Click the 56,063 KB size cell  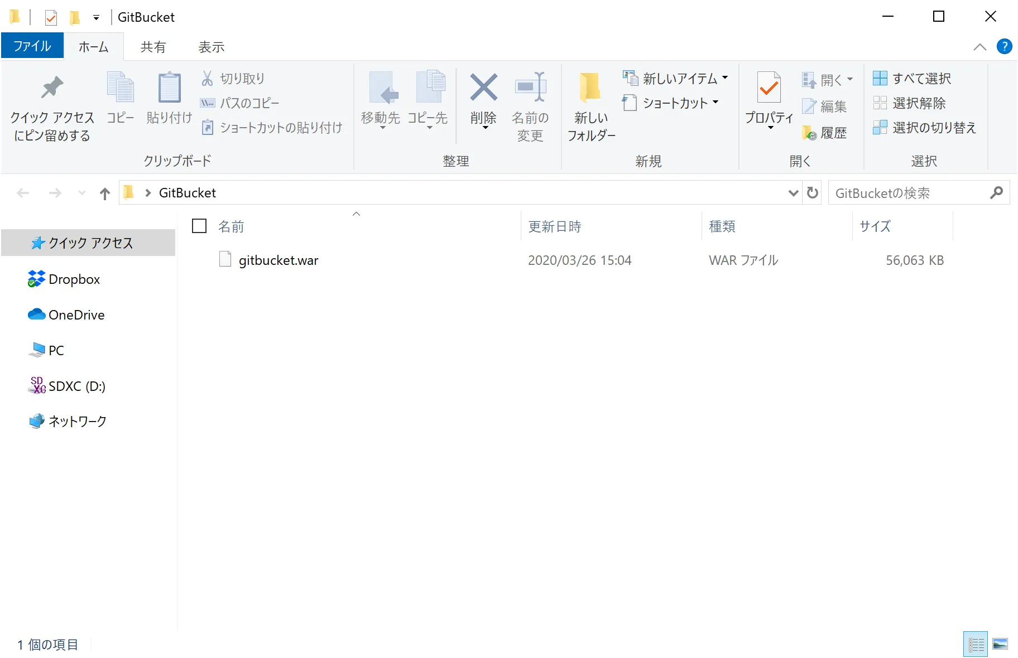pos(915,260)
